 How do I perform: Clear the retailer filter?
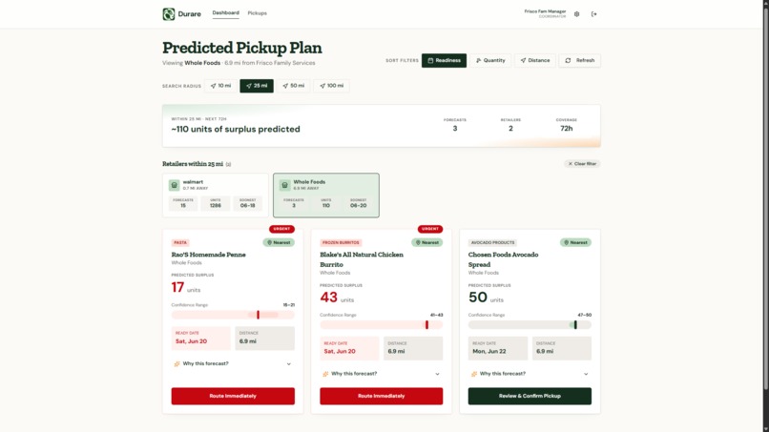582,164
